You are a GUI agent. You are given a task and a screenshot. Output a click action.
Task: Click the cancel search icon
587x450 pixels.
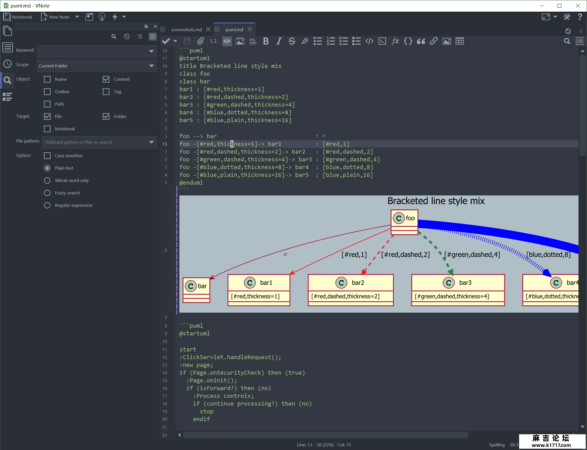[127, 36]
